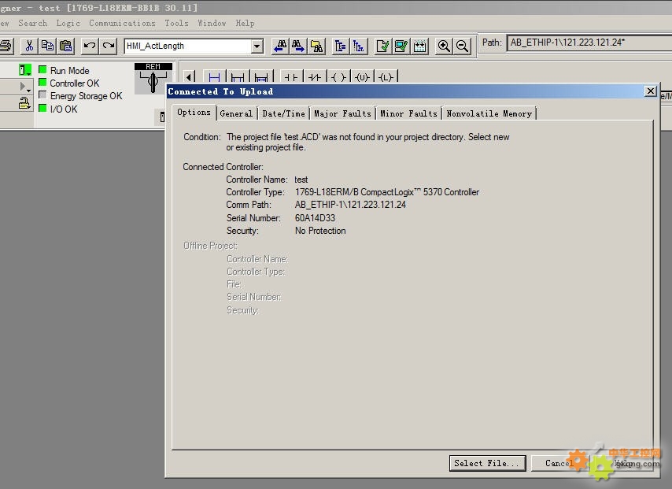This screenshot has width=672, height=489.
Task: Click the first tree-layout toolbar icon
Action: coord(340,46)
